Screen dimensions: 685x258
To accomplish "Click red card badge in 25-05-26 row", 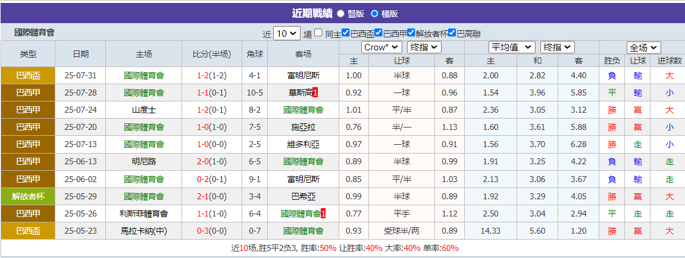I will click(x=323, y=214).
